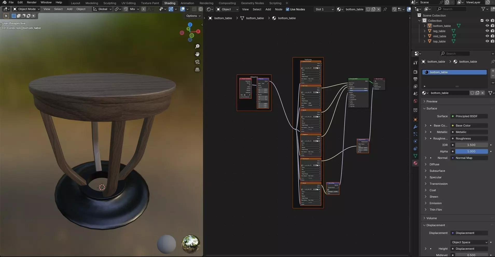
Task: Pin the node editor material
Action: [x=385, y=9]
